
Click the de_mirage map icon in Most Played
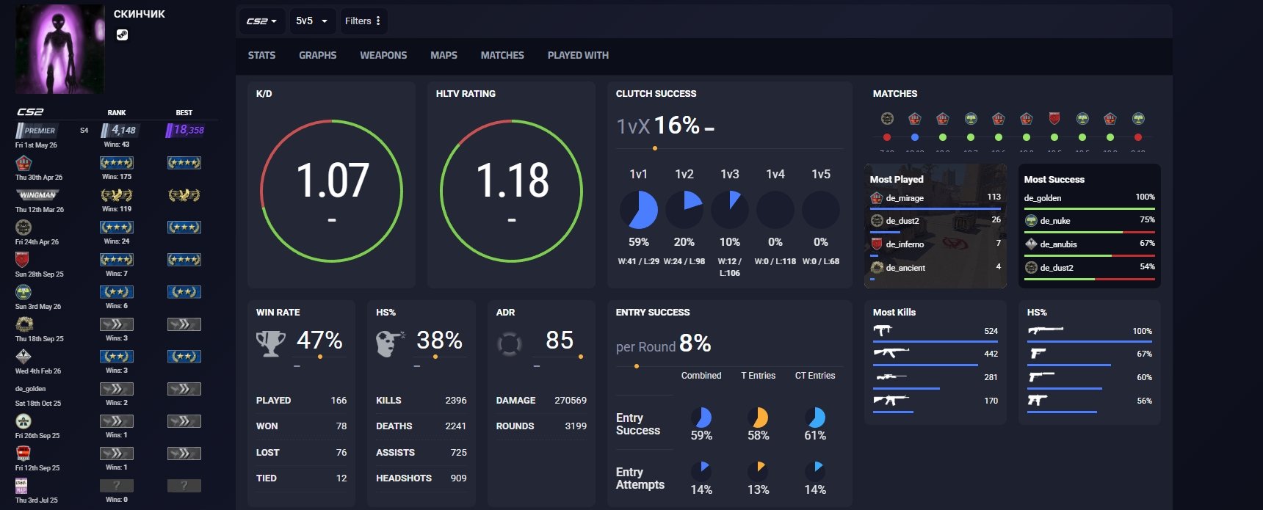point(876,197)
